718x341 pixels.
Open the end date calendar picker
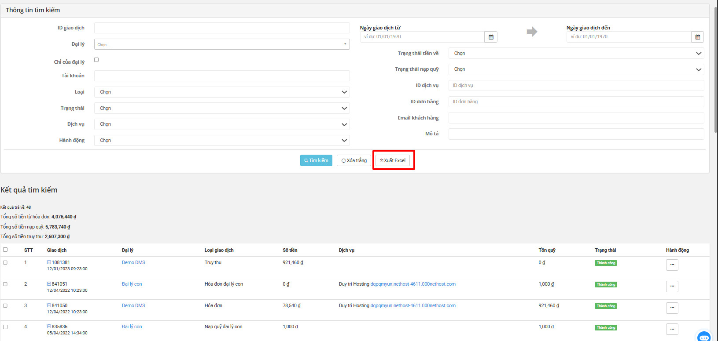697,37
